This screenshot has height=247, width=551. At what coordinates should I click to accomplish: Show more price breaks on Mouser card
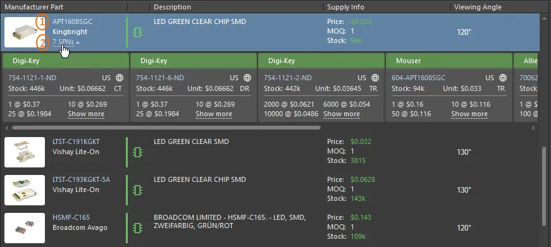tap(469, 114)
